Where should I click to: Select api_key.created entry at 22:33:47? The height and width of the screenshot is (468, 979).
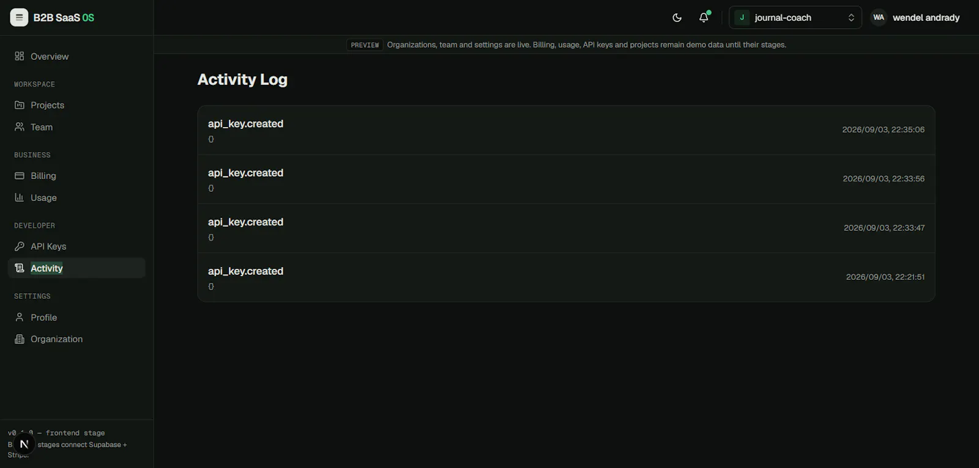[566, 229]
